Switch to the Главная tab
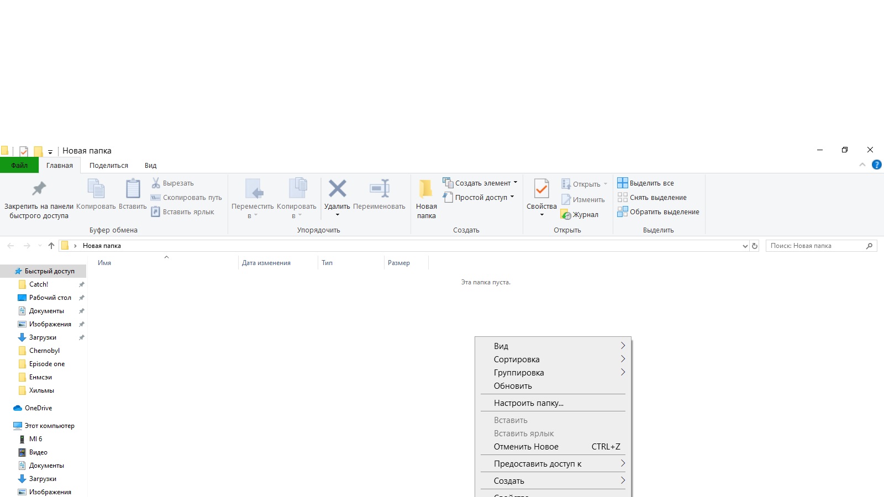The height and width of the screenshot is (497, 884). [60, 165]
